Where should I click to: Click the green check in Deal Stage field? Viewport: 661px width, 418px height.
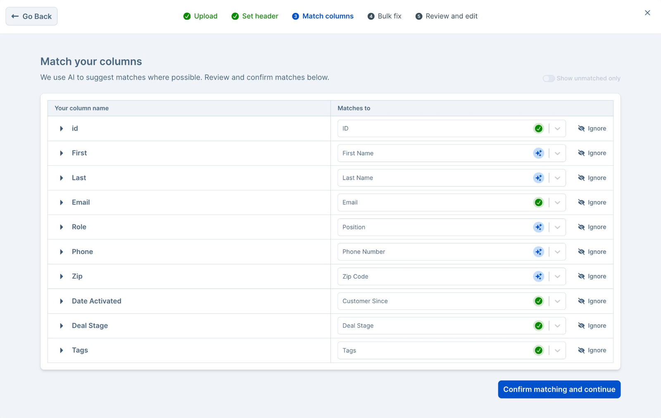pyautogui.click(x=538, y=326)
